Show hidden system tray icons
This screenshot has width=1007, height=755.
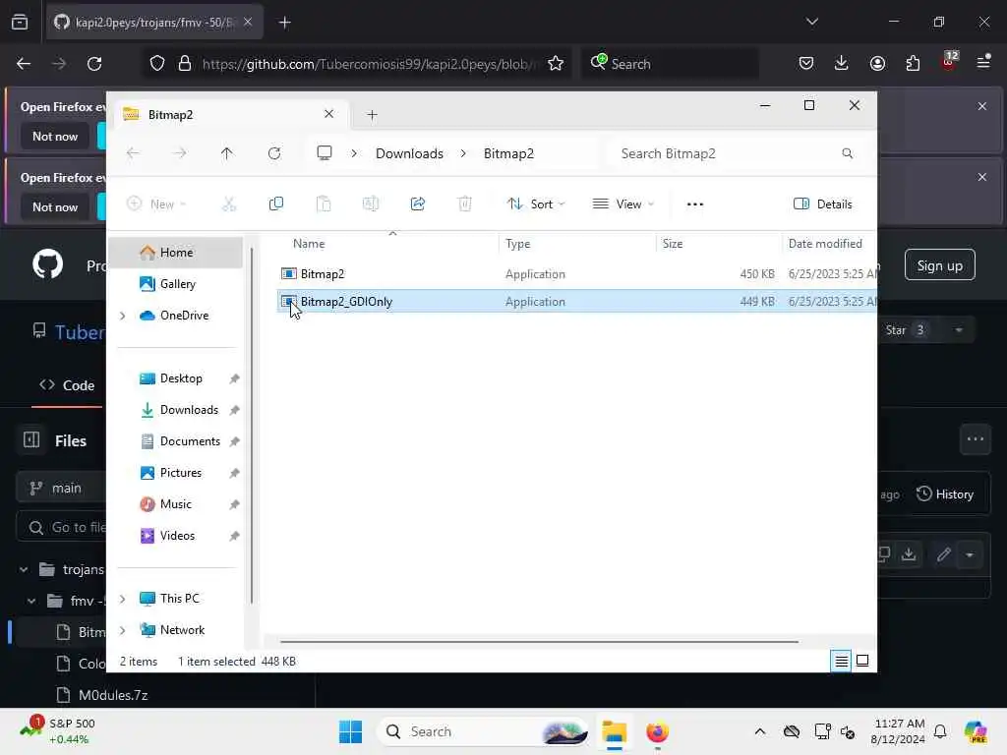point(760,731)
